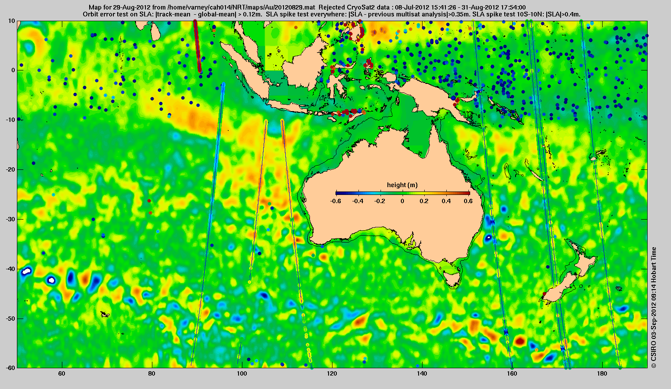
Task: Click the "-20" latitude axis label
Action: pyautogui.click(x=10, y=169)
